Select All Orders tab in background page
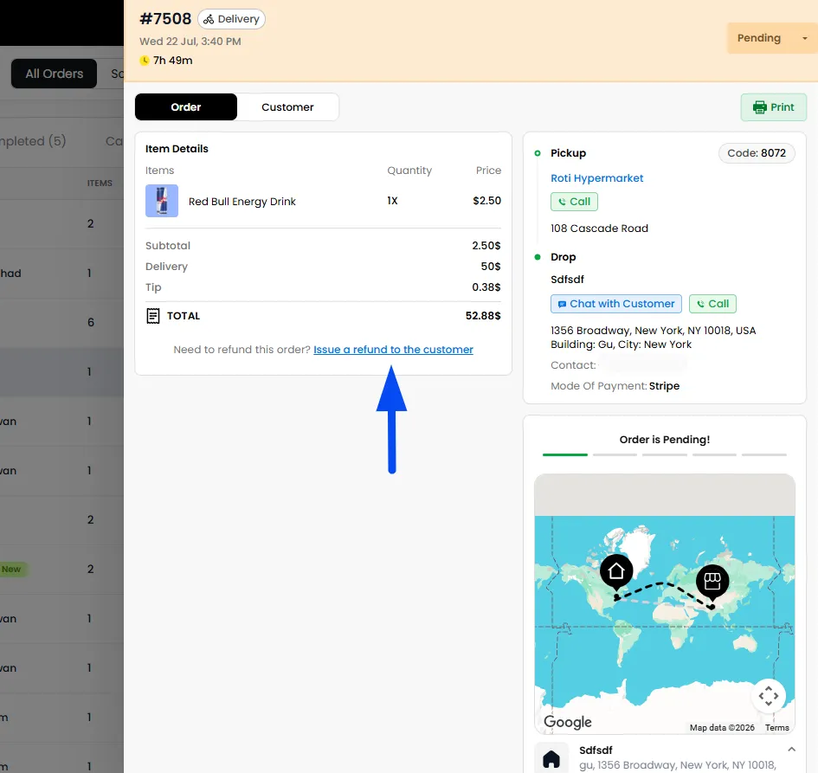818x773 pixels. pyautogui.click(x=55, y=74)
